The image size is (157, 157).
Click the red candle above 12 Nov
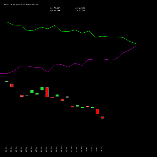pos(22,96)
